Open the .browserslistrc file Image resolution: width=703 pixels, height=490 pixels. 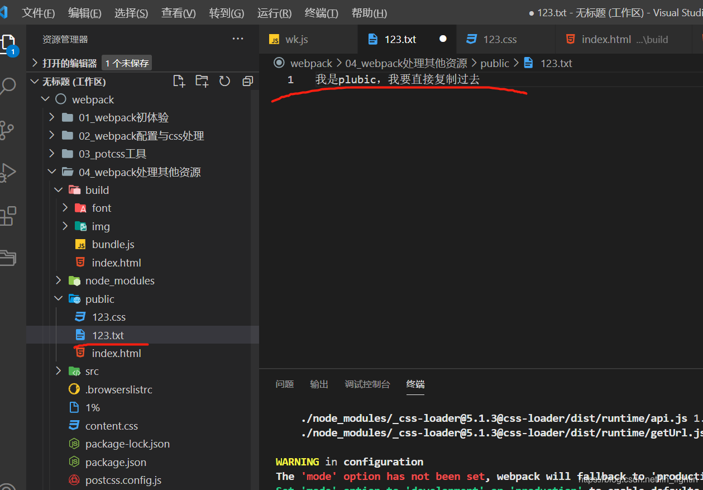[142, 389]
